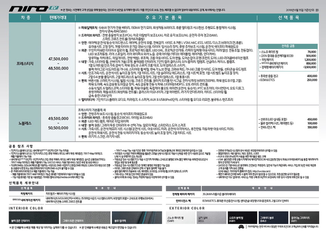Image resolution: width=326 pixels, height=231 pixels.
Task: Click the option price 500,000
Action: 311,56
